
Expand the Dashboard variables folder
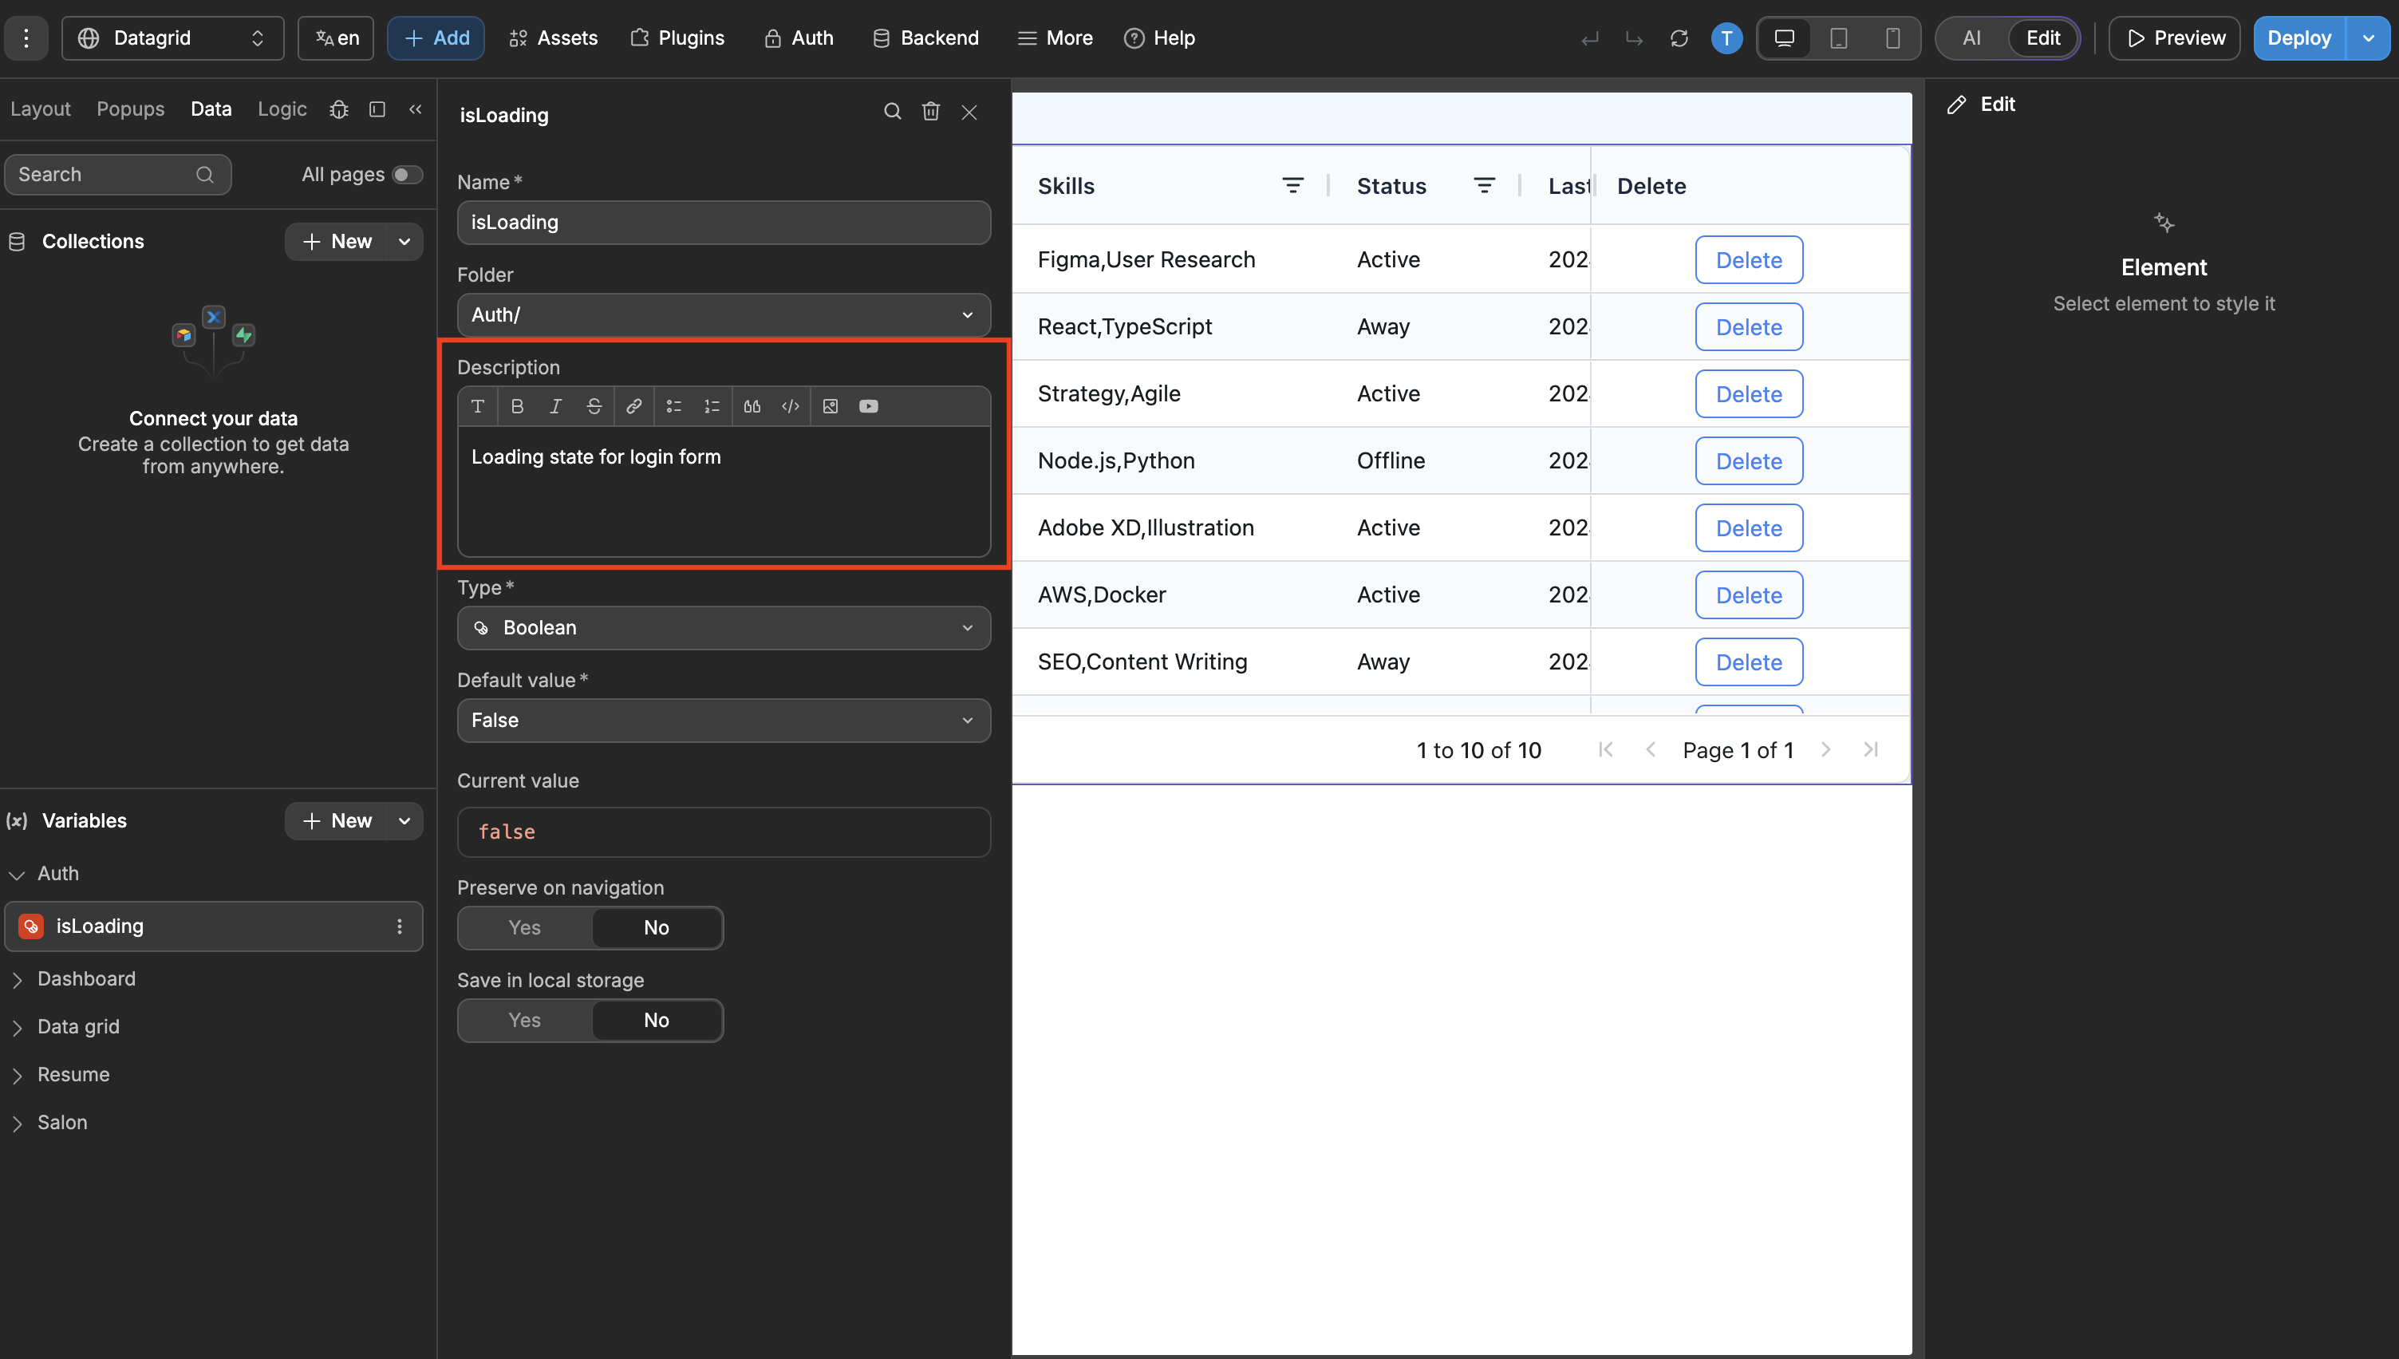[x=86, y=978]
